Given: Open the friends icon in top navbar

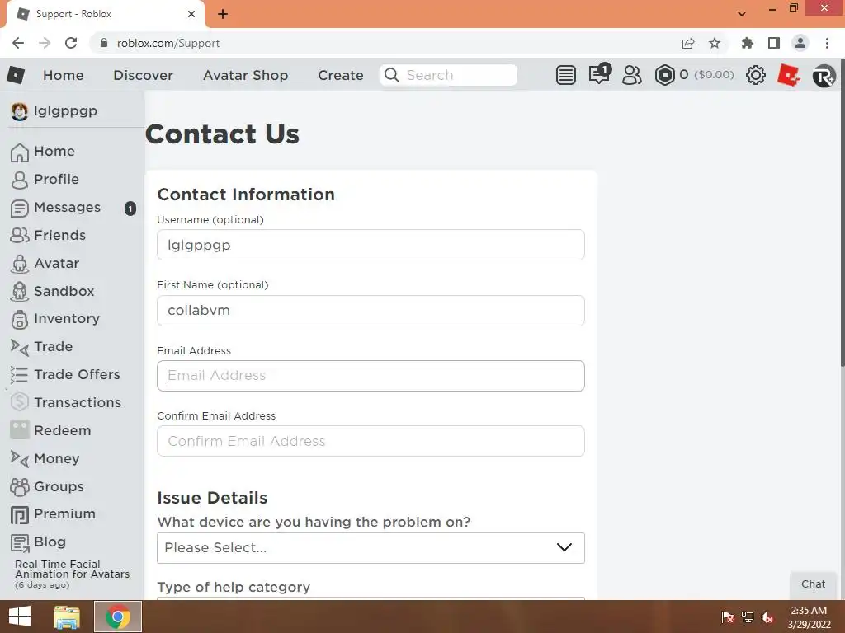Looking at the screenshot, I should pyautogui.click(x=631, y=75).
